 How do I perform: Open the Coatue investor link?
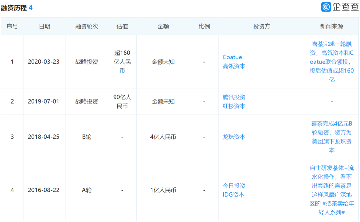(232, 57)
